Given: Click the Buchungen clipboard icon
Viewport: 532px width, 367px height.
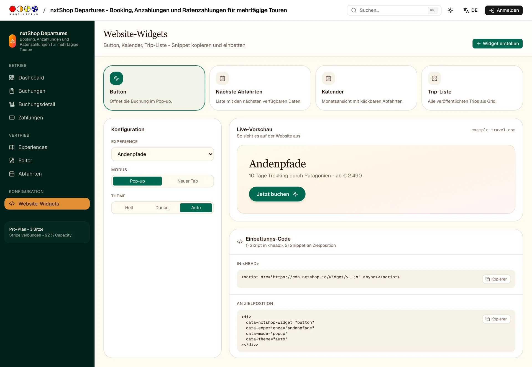Looking at the screenshot, I should coord(12,91).
